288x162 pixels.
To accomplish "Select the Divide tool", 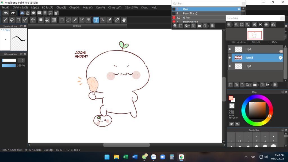I will [109, 20].
